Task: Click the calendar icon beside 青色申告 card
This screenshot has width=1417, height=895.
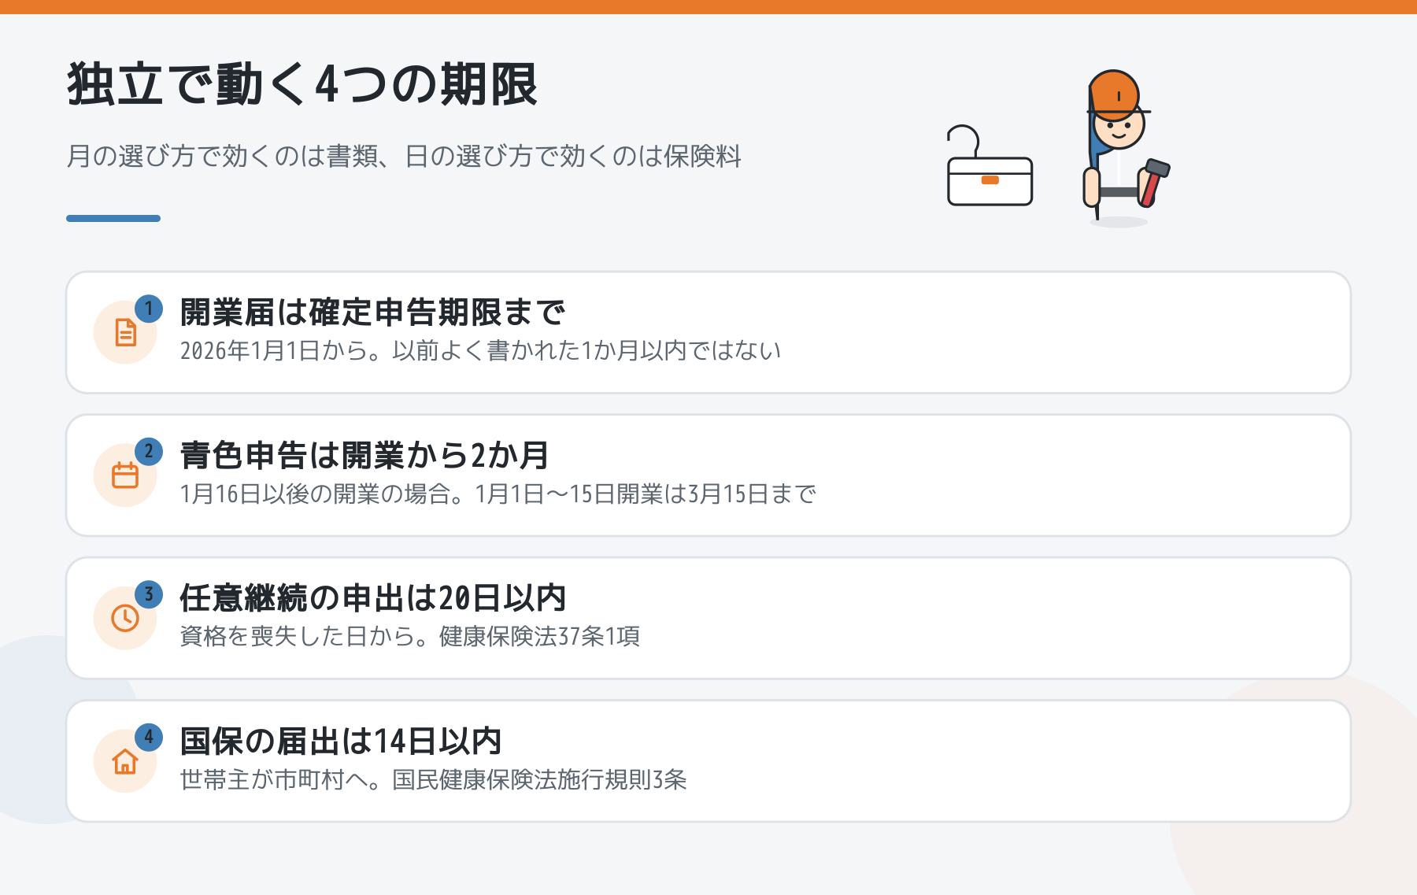Action: coord(125,475)
